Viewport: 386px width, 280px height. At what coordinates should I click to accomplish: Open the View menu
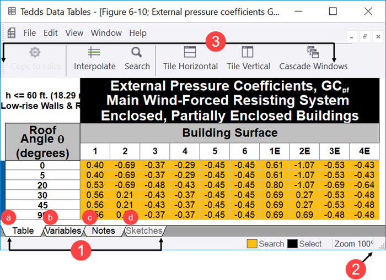tap(74, 33)
